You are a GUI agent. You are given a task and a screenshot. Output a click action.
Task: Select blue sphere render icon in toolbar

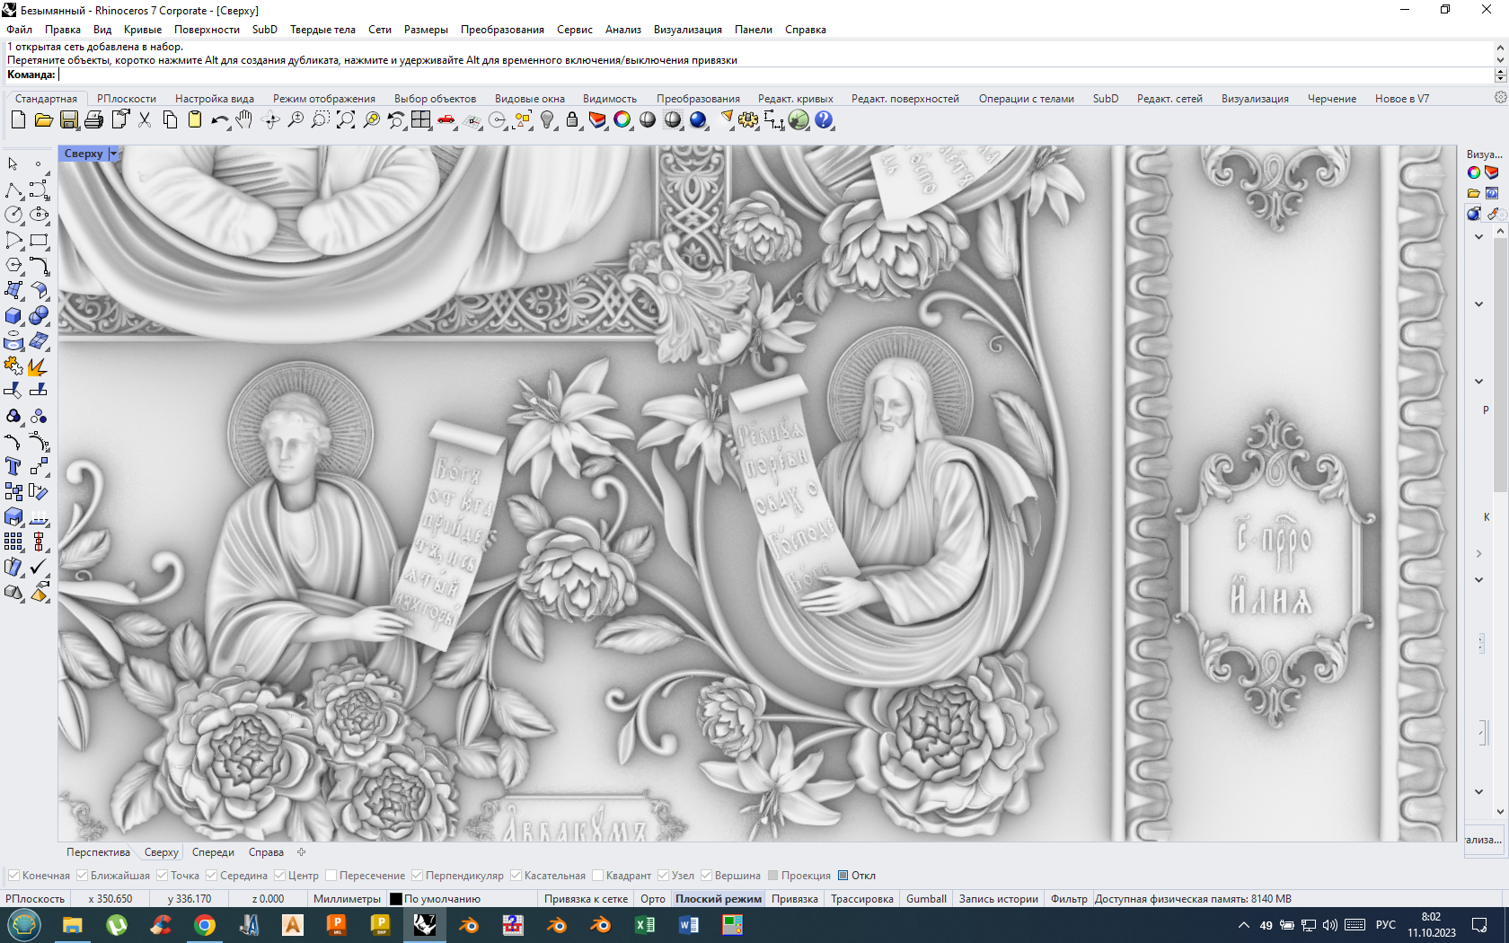[x=698, y=119]
